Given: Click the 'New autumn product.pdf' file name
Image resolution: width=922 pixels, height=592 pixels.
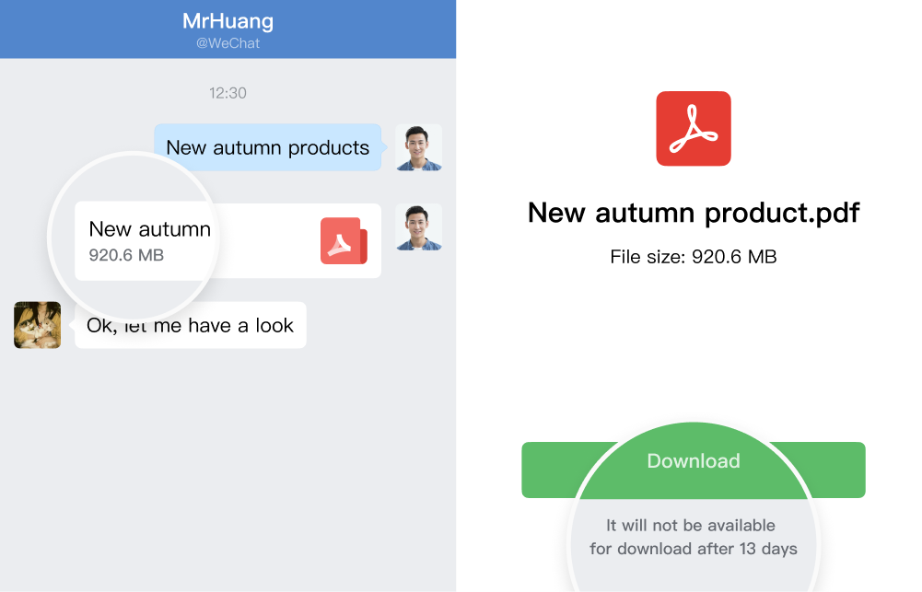Looking at the screenshot, I should [694, 213].
